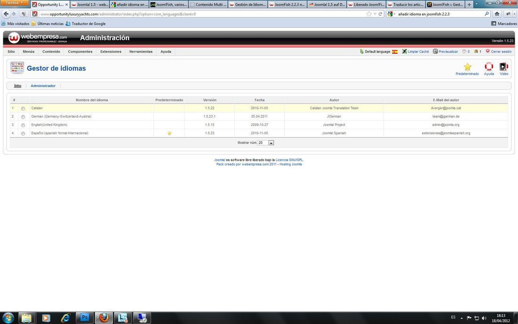This screenshot has height=324, width=518.
Task: Open the Sitio menu
Action: (x=11, y=51)
